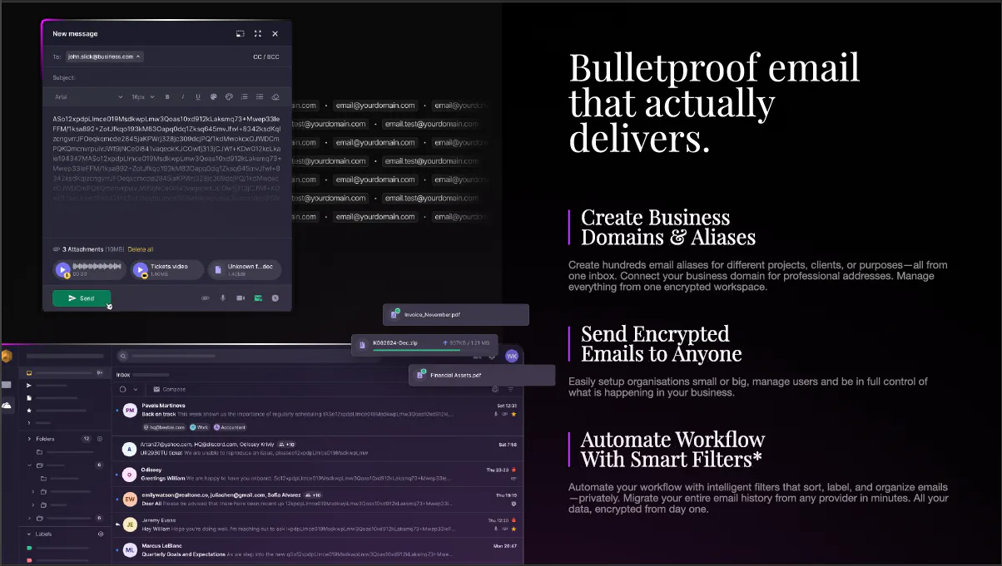Record a video message with camera icon
The width and height of the screenshot is (1002, 566).
pyautogui.click(x=241, y=298)
